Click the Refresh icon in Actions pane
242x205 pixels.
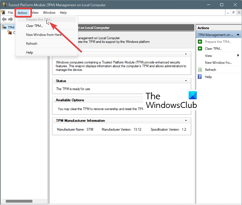tap(200, 69)
